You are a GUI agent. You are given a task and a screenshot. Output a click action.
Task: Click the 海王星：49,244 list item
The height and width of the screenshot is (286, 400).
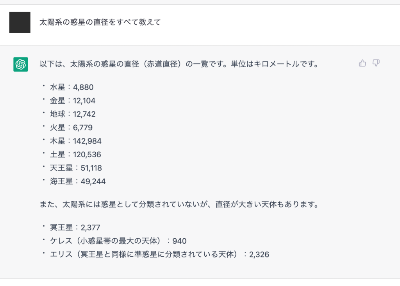[x=78, y=182]
